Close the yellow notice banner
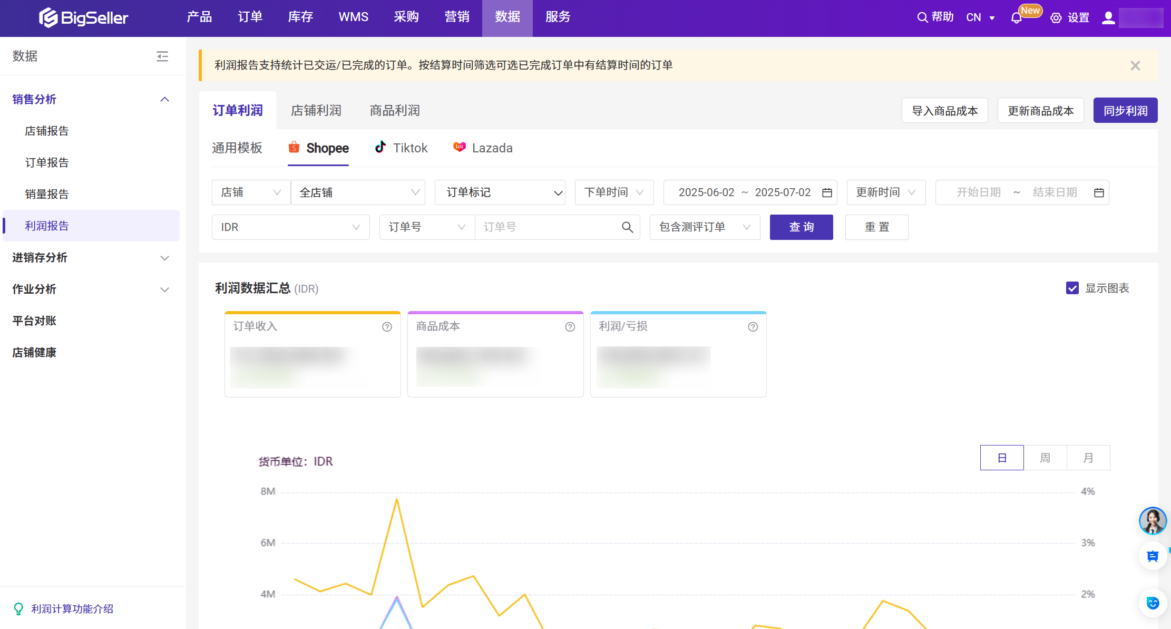 1135,65
